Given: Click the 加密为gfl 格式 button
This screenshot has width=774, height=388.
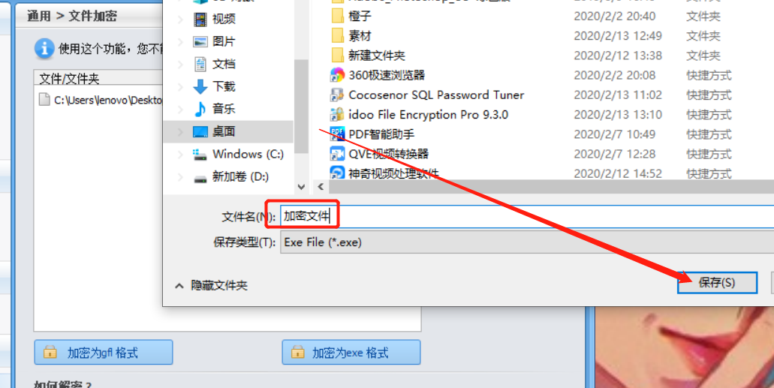Looking at the screenshot, I should click(x=104, y=353).
